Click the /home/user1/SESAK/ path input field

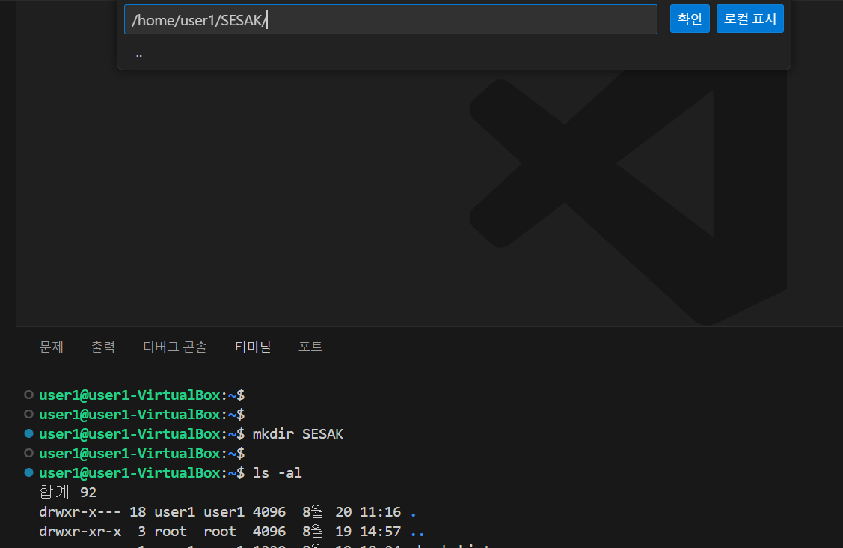[390, 20]
